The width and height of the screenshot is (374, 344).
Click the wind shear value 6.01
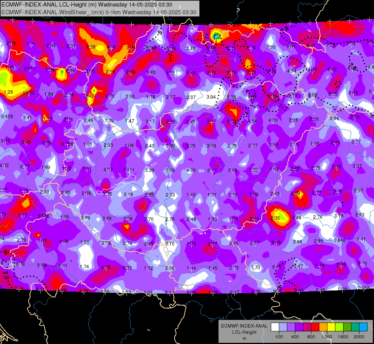pyautogui.click(x=231, y=48)
